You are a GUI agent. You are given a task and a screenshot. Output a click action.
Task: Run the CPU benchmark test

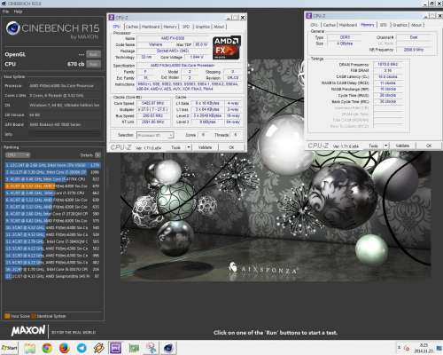point(93,64)
